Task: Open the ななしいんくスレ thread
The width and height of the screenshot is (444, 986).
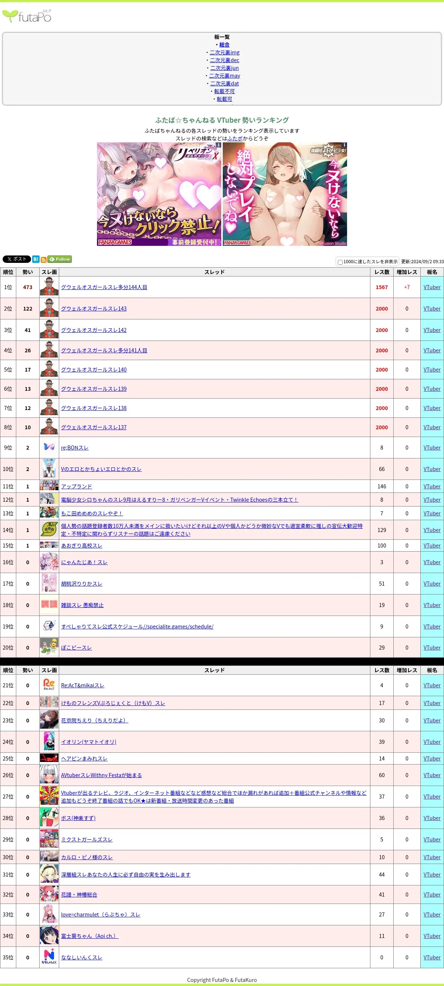Action: pos(82,957)
